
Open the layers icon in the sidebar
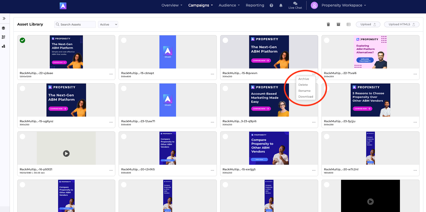click(3, 28)
